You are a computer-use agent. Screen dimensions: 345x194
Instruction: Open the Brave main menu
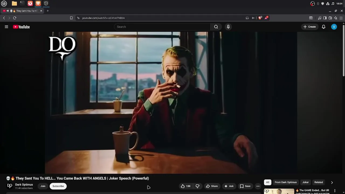click(x=341, y=18)
